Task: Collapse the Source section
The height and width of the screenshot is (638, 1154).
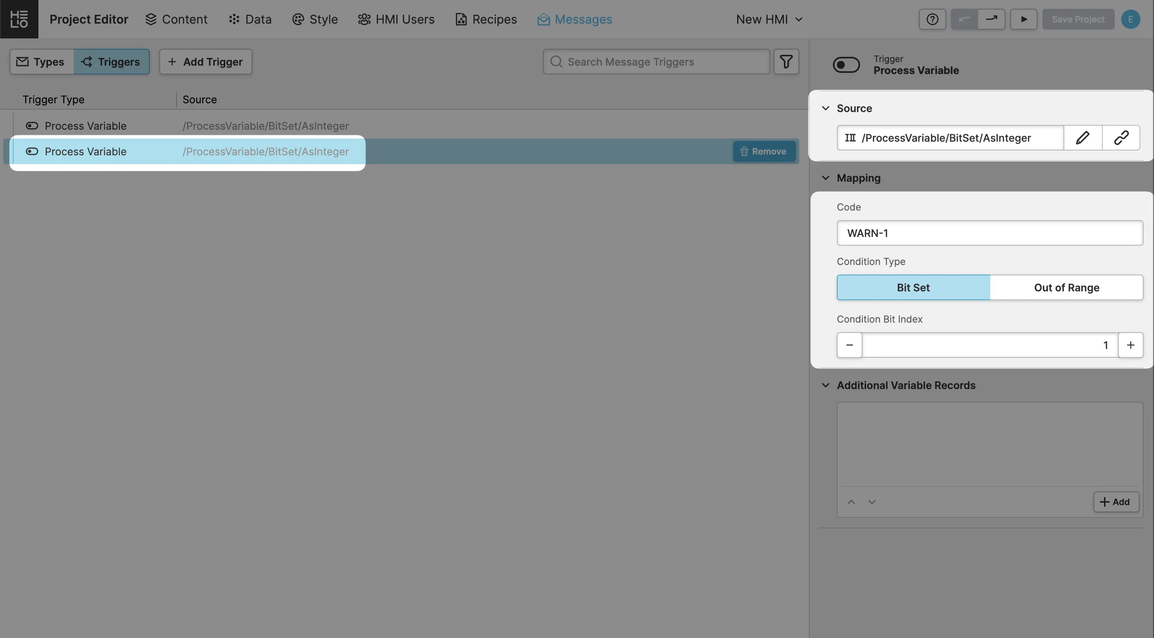Action: (x=826, y=108)
